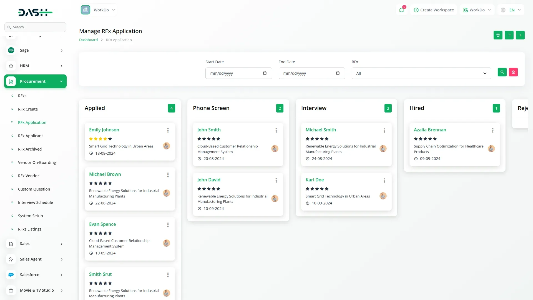Expand the EN language dropdown

coord(511,10)
